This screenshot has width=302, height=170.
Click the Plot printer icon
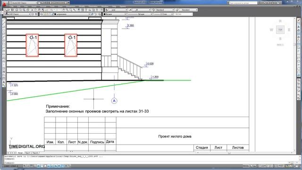17,10
